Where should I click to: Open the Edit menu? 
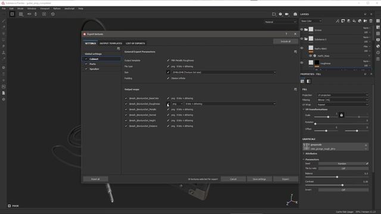(11, 8)
